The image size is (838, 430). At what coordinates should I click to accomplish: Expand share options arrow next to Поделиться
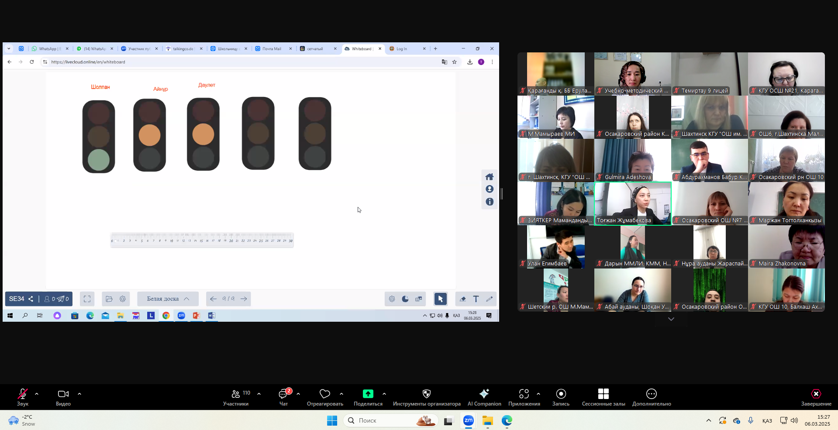[x=384, y=394]
